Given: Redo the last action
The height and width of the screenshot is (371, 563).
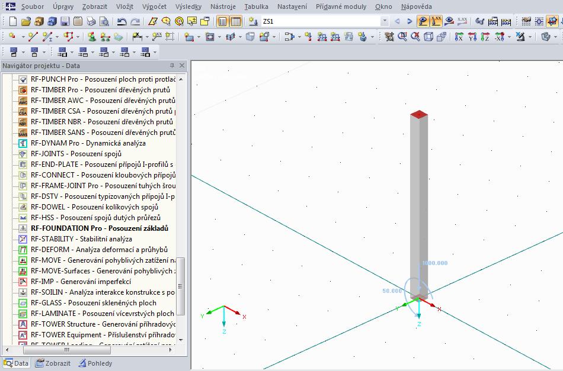Looking at the screenshot, I should click(135, 21).
